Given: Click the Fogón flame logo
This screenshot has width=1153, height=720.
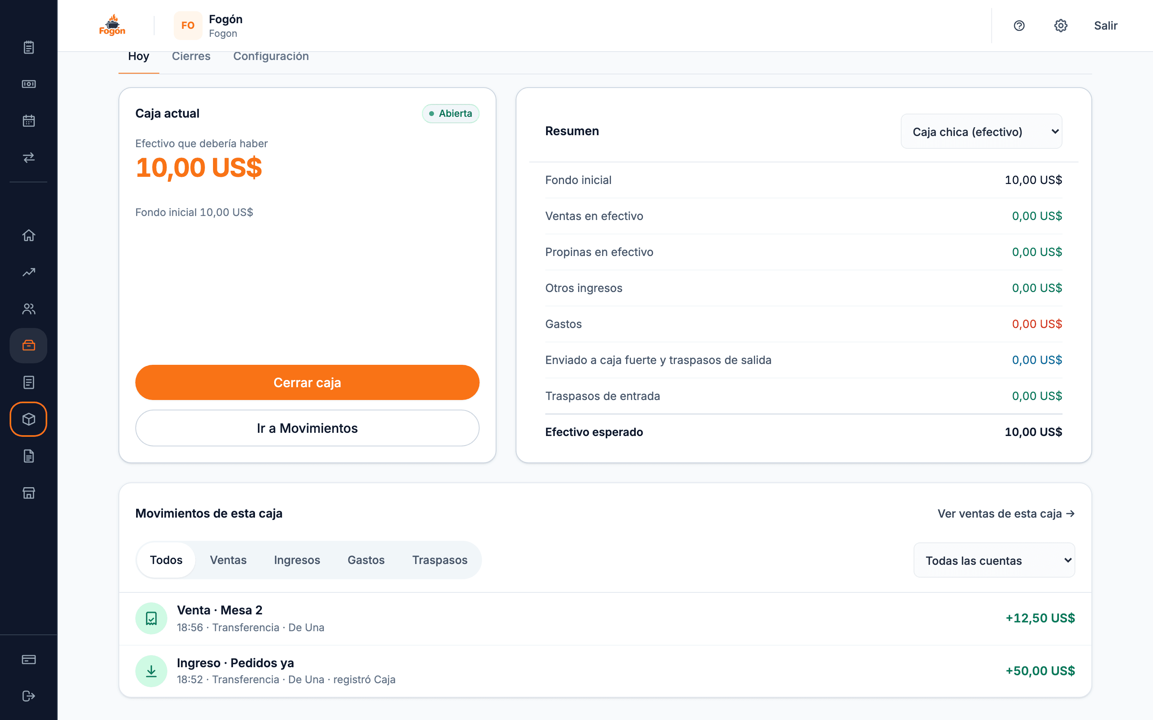Looking at the screenshot, I should 112,25.
